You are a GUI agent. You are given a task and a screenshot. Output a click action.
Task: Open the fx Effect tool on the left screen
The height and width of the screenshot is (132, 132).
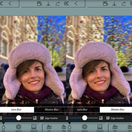(64, 128)
